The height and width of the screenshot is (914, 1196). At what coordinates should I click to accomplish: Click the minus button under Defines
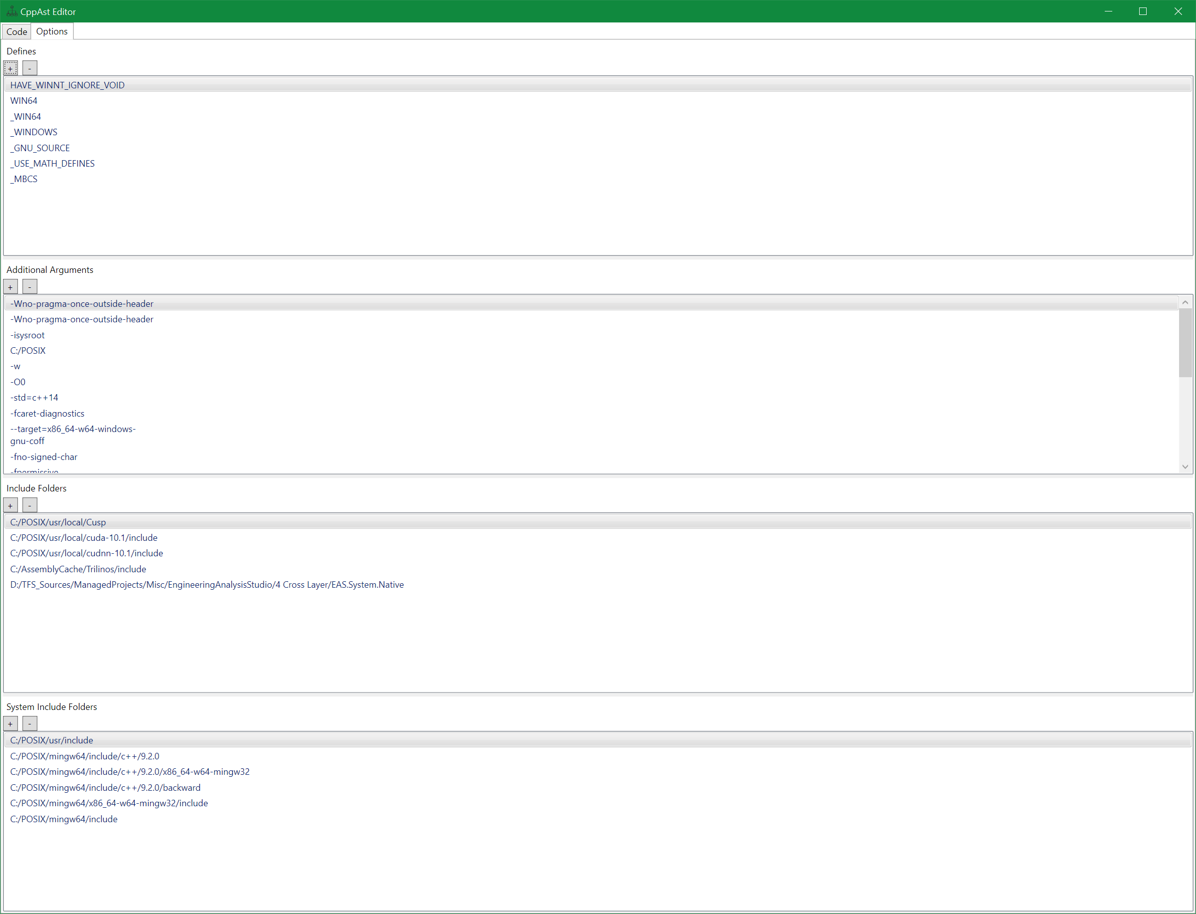click(x=29, y=68)
